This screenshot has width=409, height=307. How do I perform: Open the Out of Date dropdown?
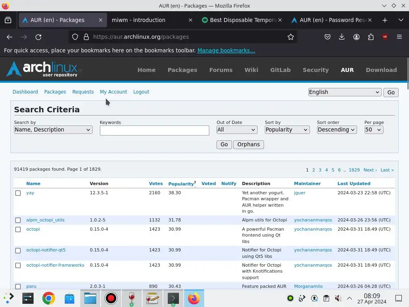click(x=237, y=130)
